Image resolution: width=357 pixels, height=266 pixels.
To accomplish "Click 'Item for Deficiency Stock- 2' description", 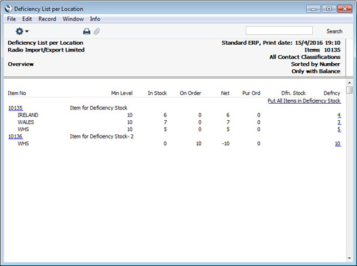I will pyautogui.click(x=102, y=136).
